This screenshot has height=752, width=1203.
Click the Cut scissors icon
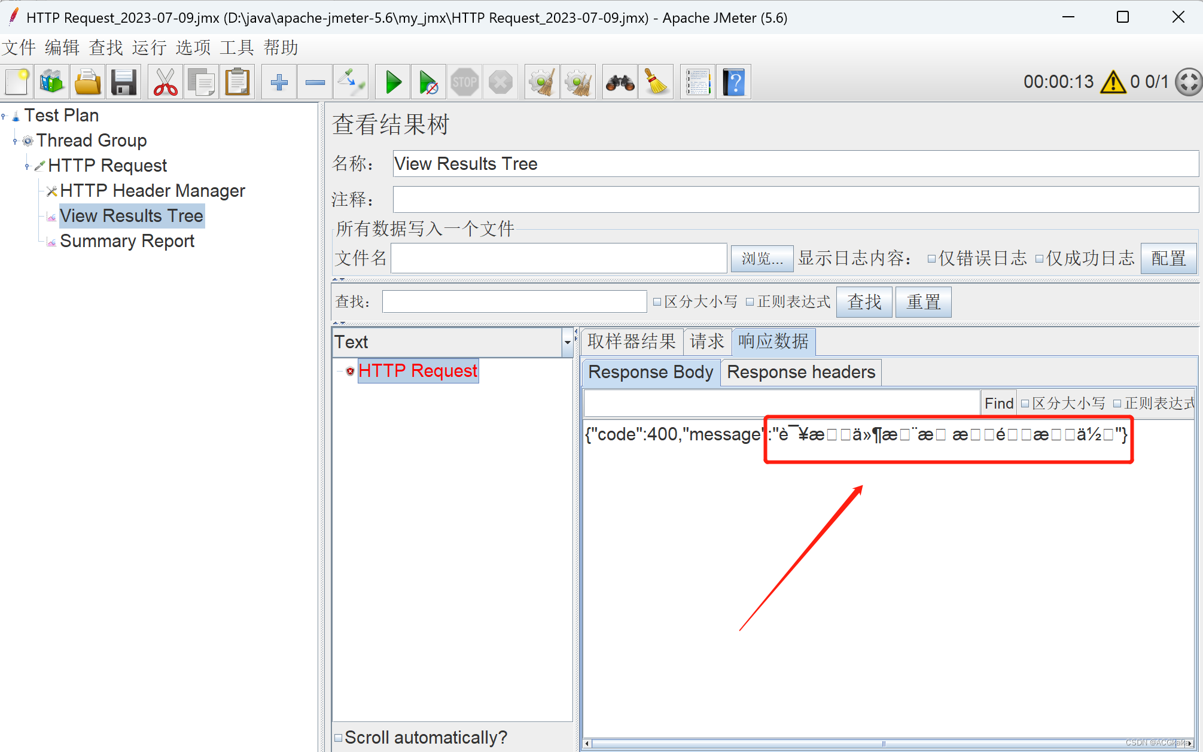click(166, 82)
